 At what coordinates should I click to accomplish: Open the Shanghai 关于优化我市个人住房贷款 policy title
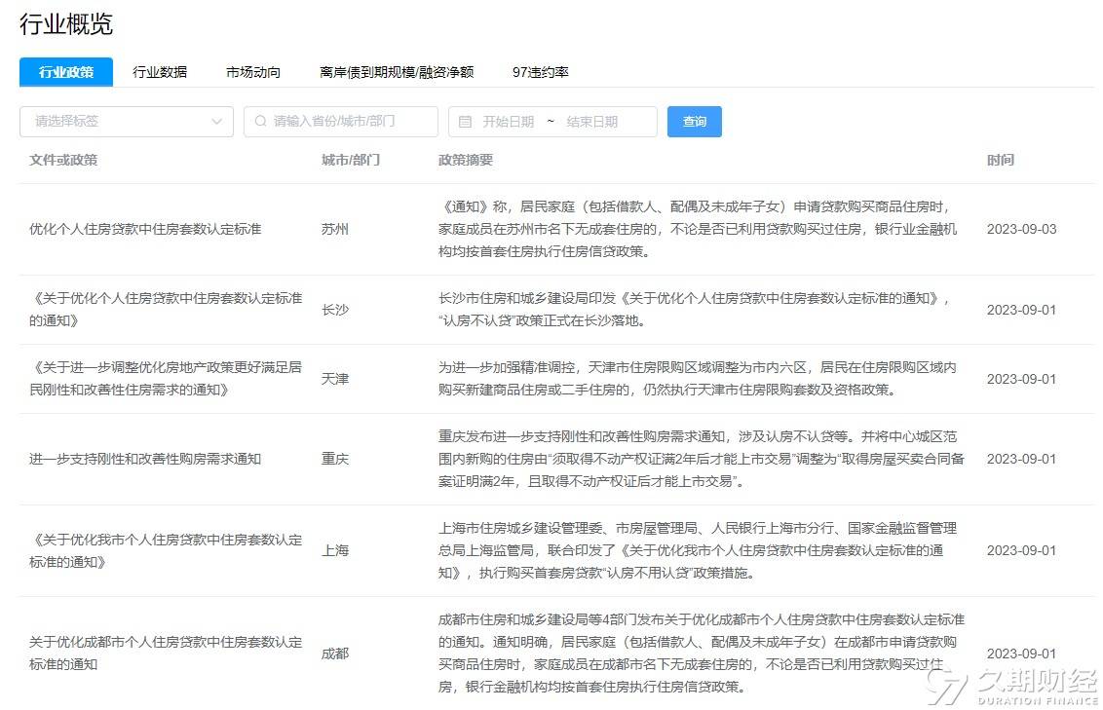point(166,550)
